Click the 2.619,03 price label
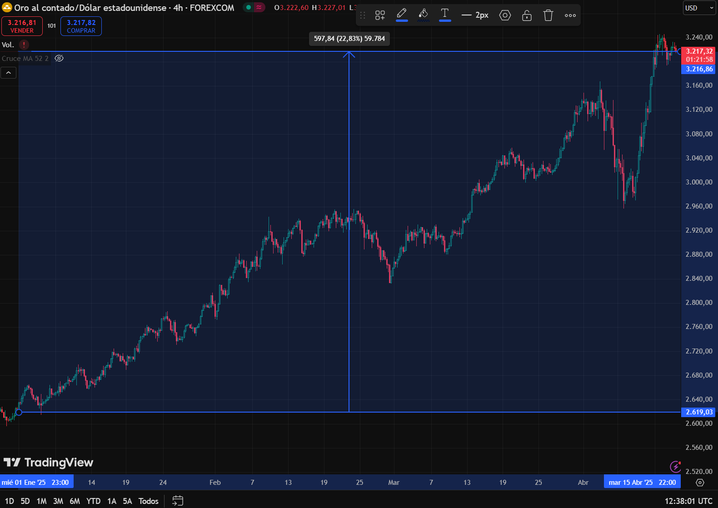The image size is (718, 508). (x=698, y=412)
